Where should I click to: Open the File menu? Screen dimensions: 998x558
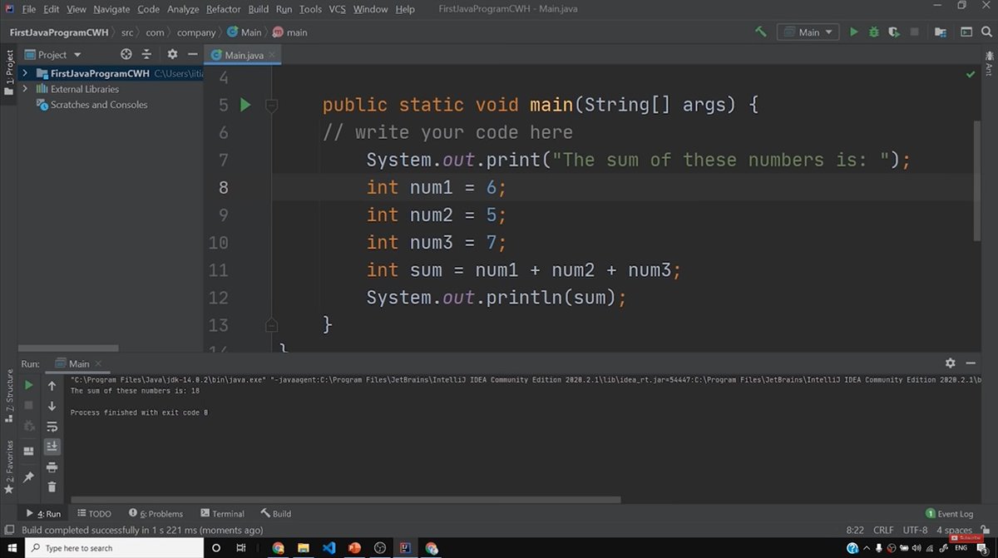point(28,9)
